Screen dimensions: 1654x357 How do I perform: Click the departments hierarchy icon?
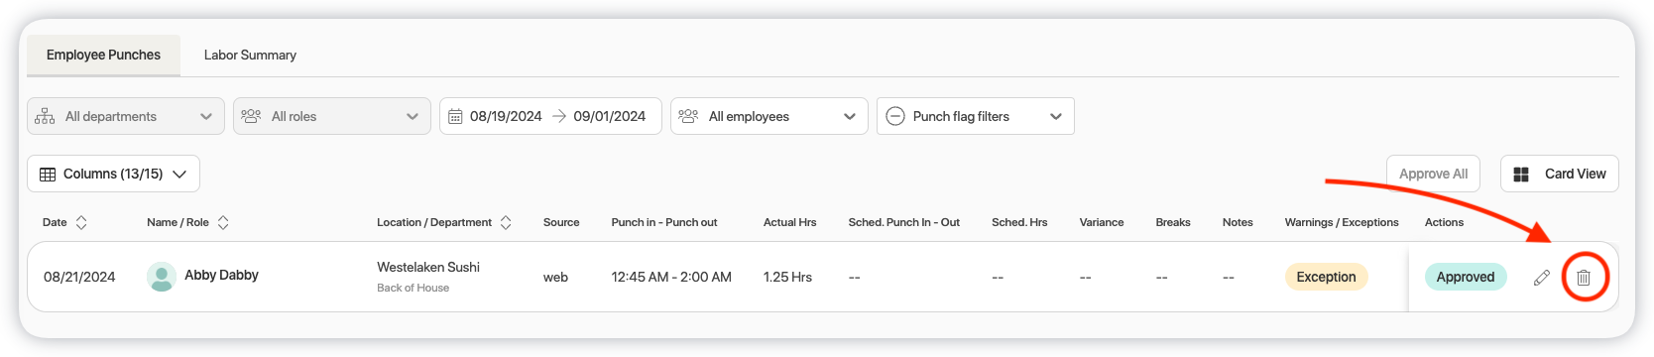[45, 116]
